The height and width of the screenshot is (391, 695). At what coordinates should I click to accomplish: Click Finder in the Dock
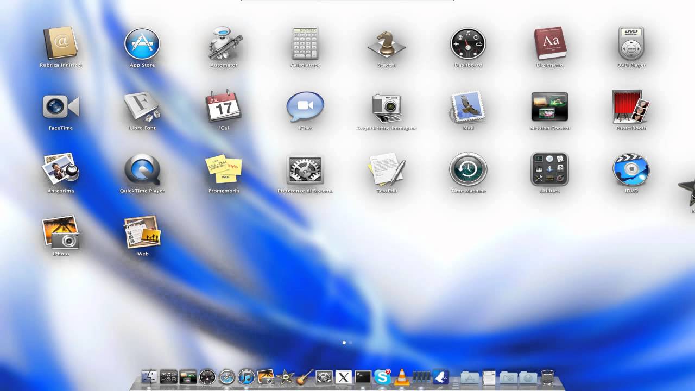(149, 376)
